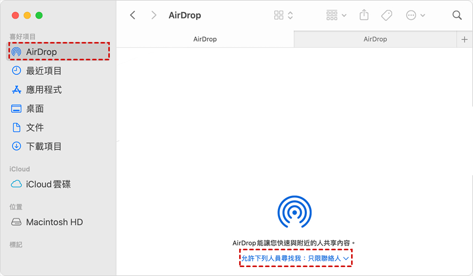
Task: Click the Share icon in toolbar
Action: tap(364, 15)
